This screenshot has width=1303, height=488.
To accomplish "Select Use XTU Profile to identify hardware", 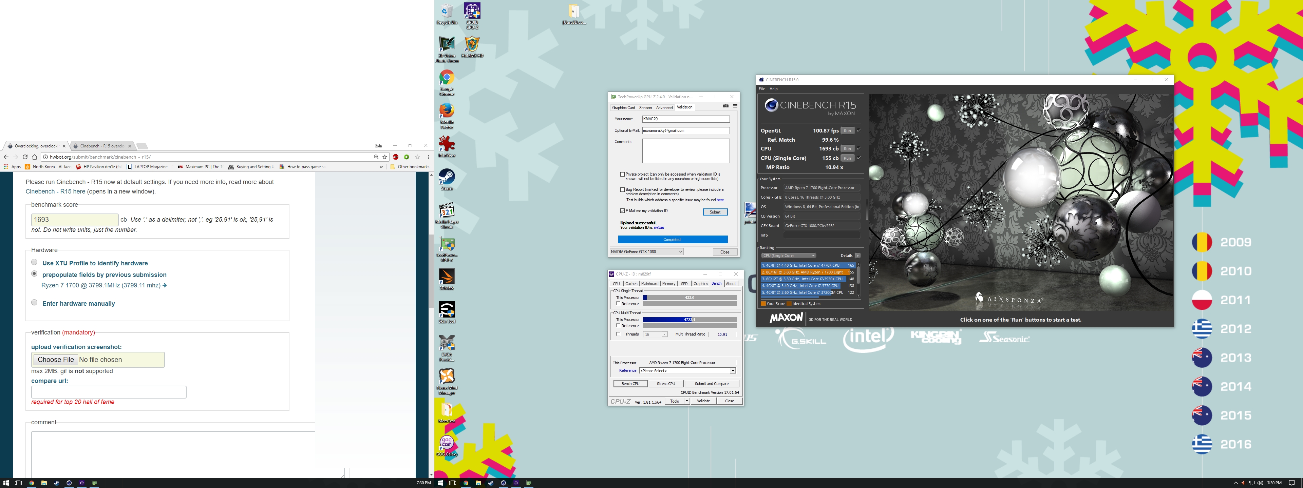I will 34,262.
